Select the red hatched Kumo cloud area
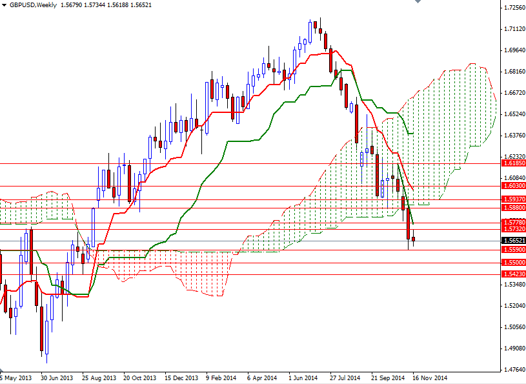 click(x=194, y=271)
